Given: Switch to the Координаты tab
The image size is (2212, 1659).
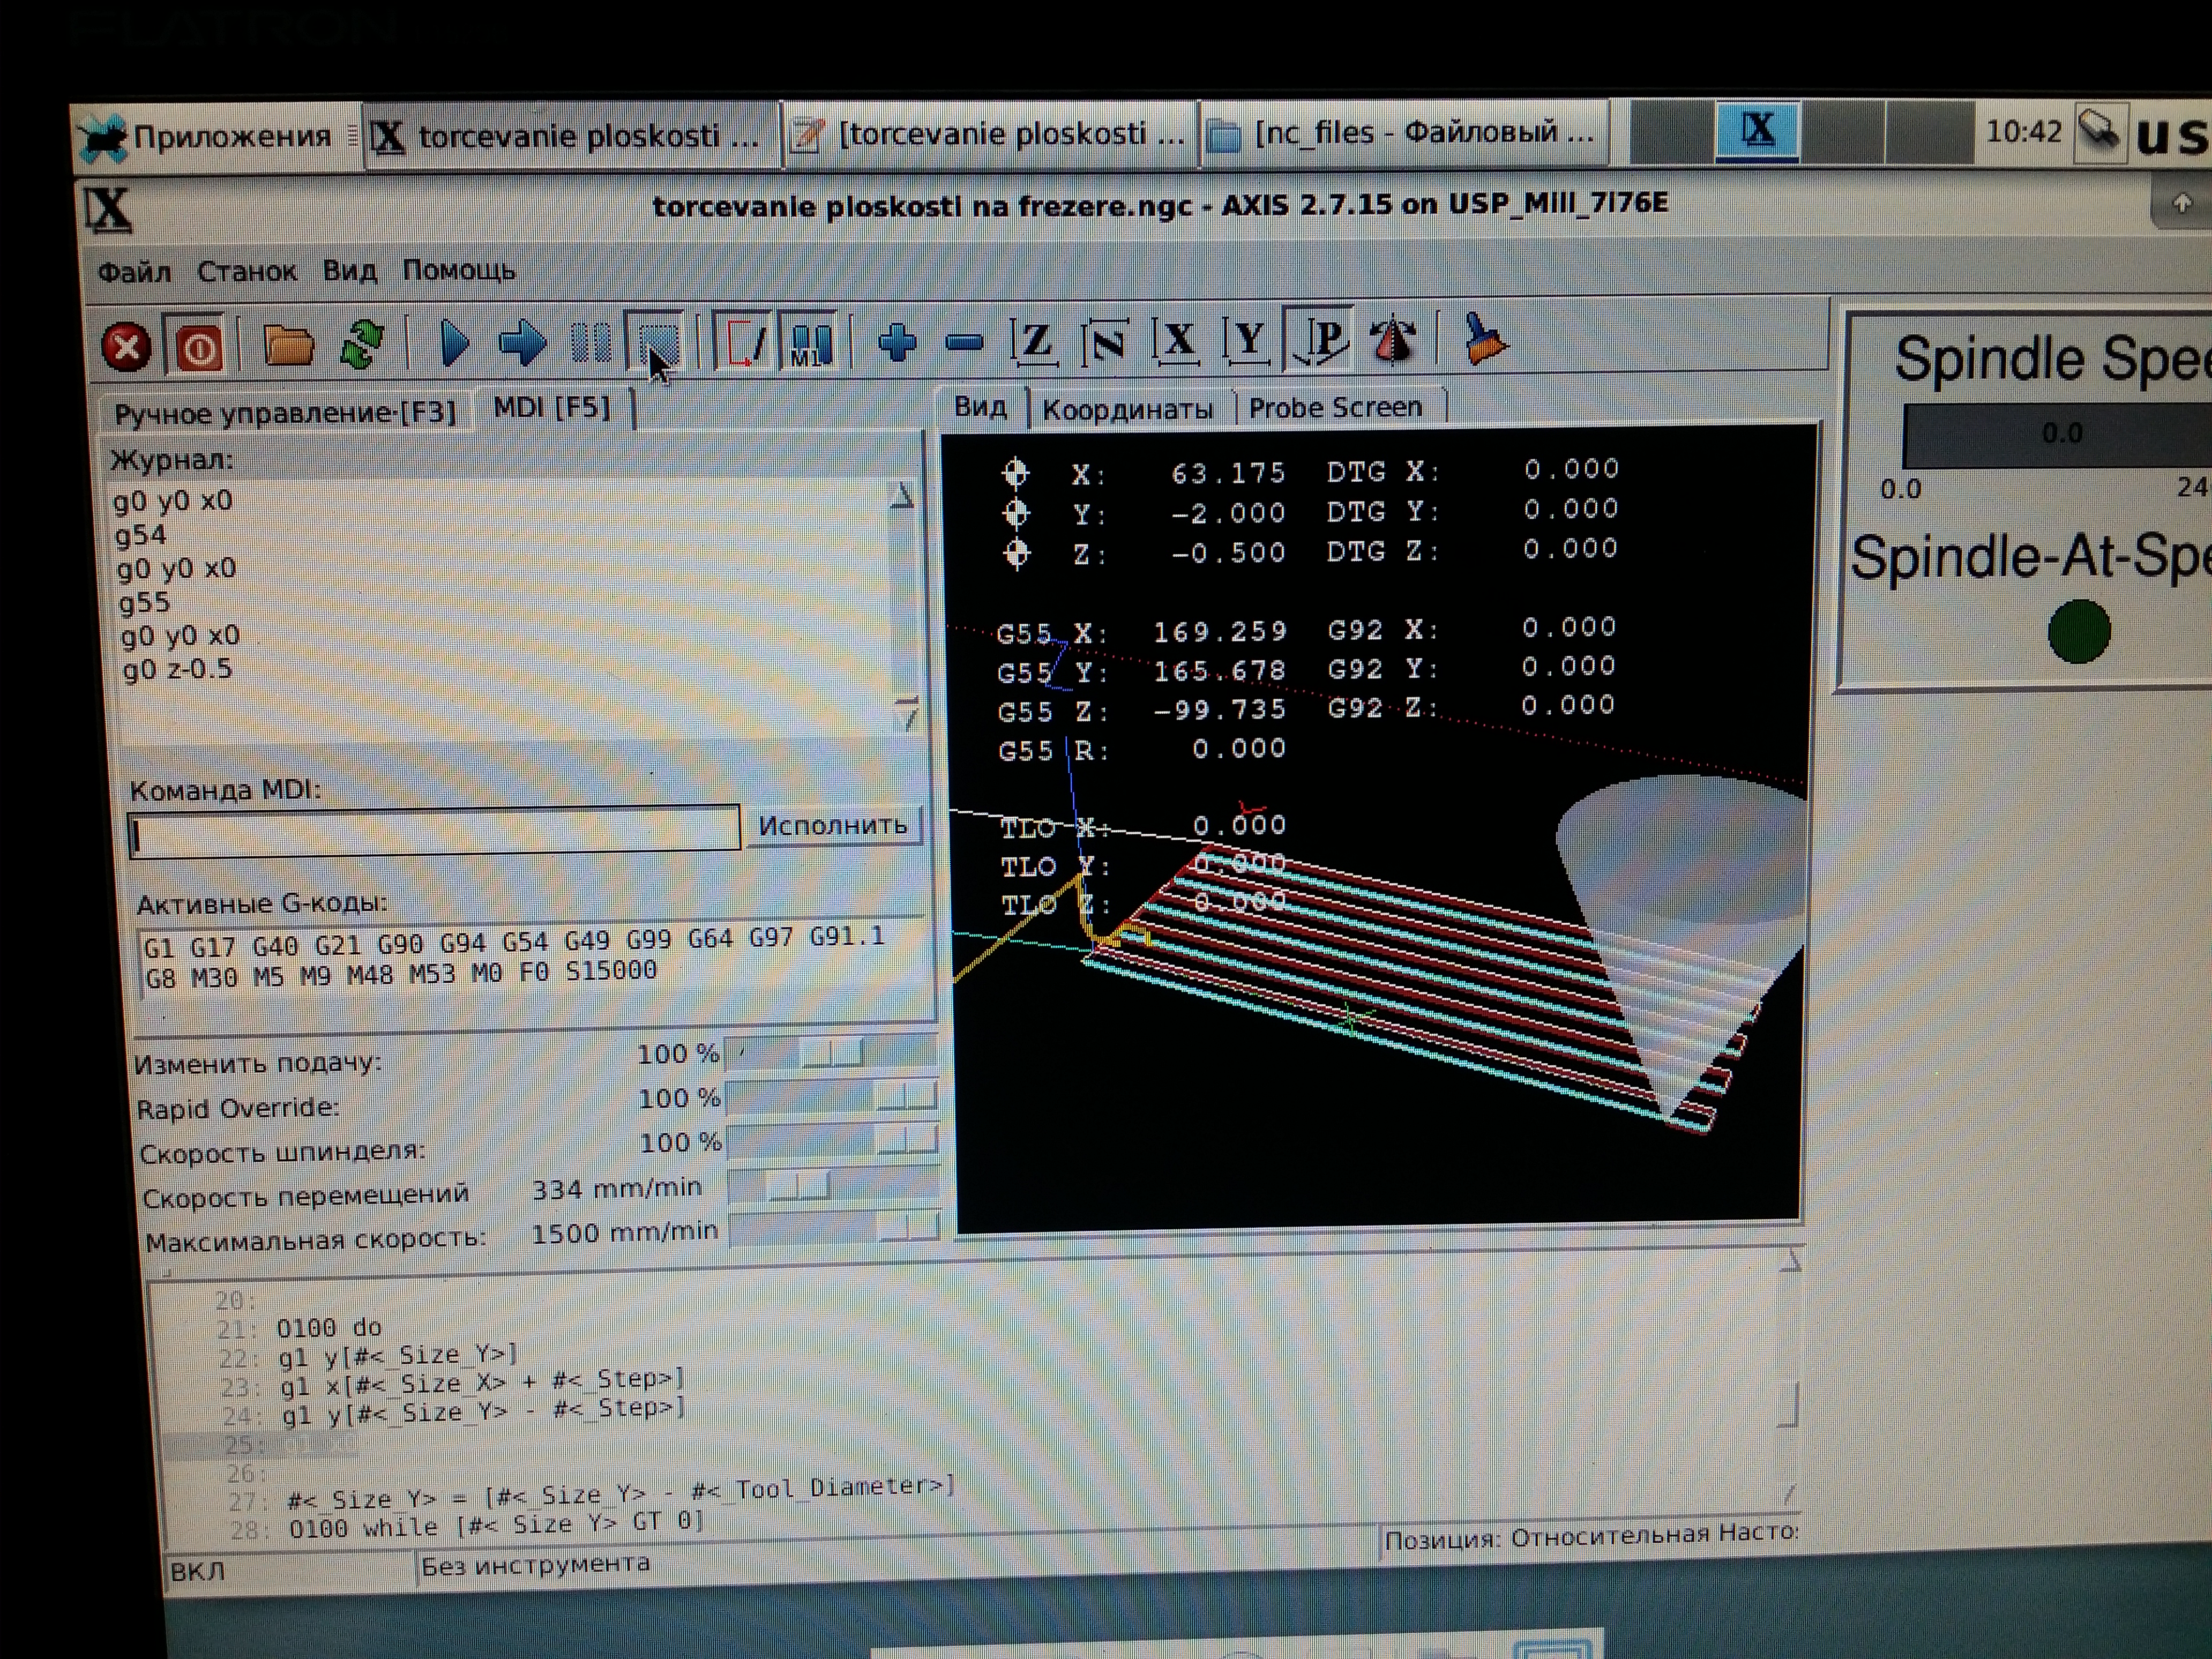Looking at the screenshot, I should click(1127, 409).
